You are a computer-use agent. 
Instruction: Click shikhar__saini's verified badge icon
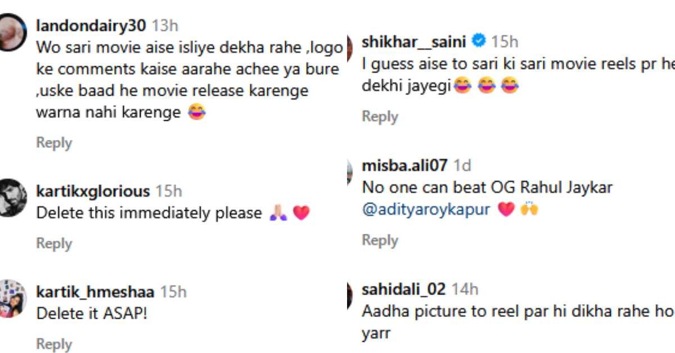[479, 41]
